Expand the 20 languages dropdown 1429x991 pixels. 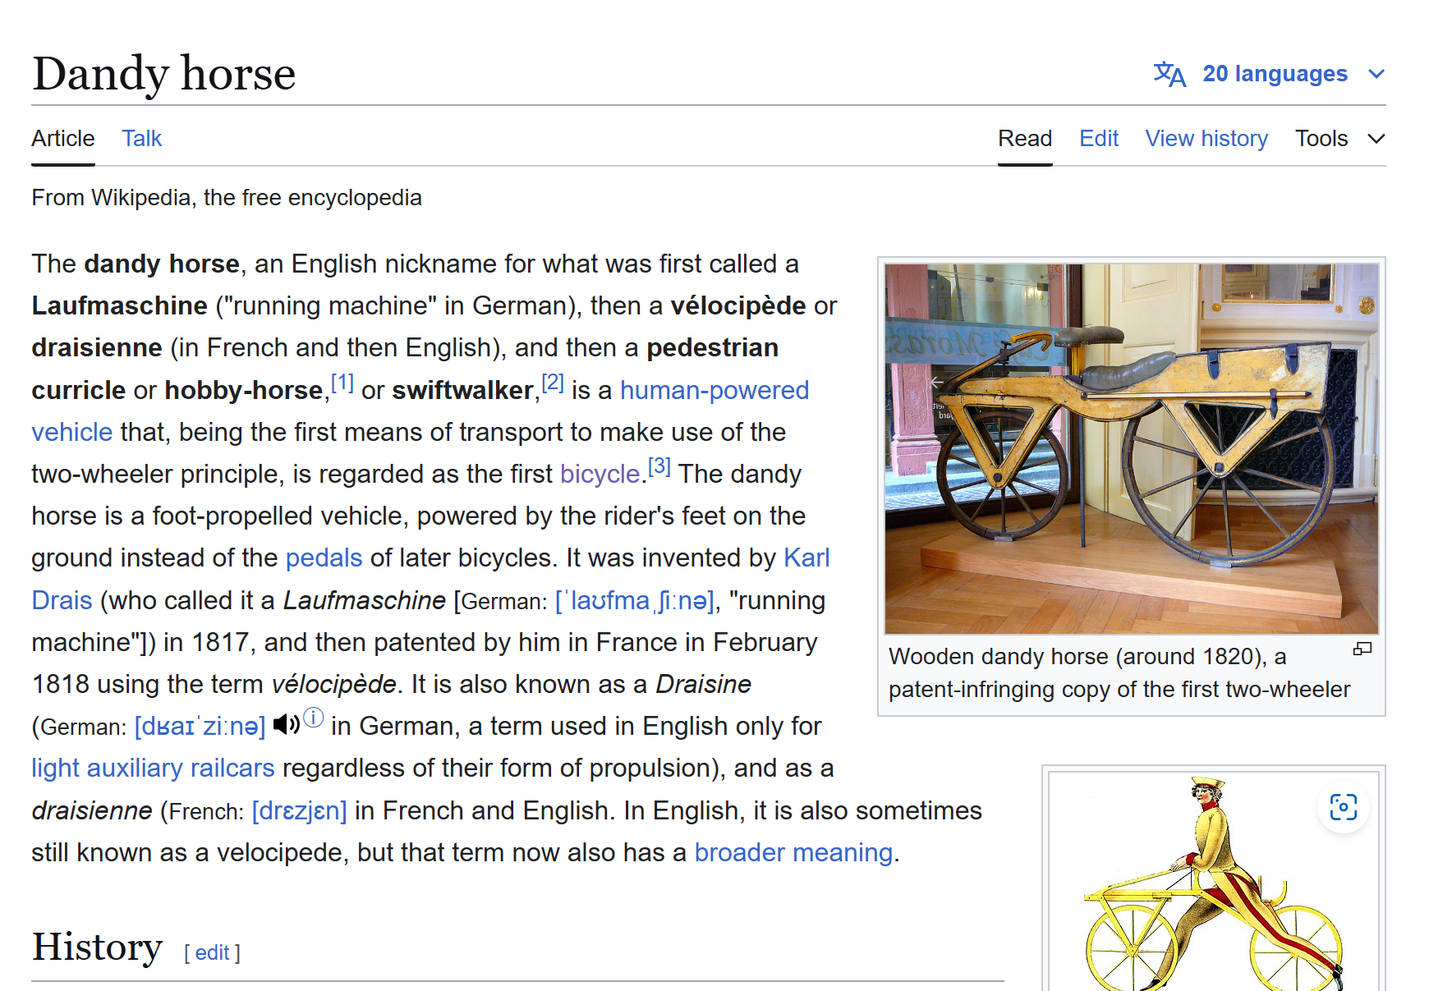(1275, 74)
